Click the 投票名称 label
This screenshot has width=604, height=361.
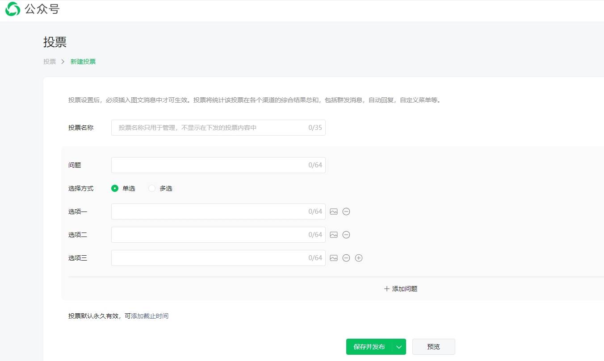coord(81,128)
